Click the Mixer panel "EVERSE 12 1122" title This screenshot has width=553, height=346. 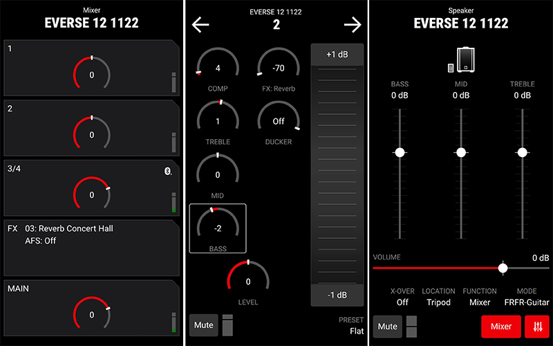(x=92, y=23)
